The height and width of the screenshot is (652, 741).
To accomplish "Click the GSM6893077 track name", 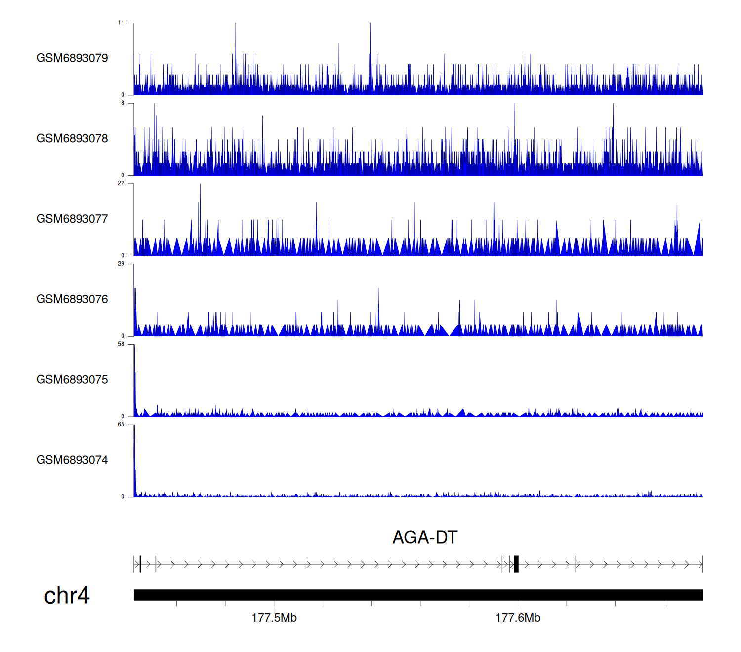I will [x=72, y=219].
